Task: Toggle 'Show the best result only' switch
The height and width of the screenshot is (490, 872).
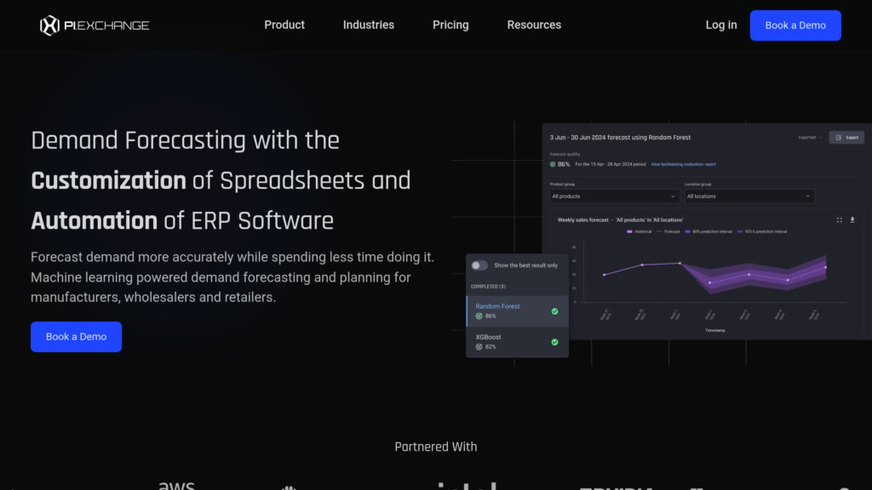Action: (479, 265)
